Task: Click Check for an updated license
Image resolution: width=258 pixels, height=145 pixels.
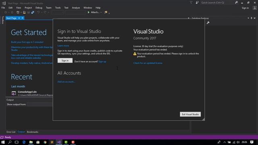Action: (x=148, y=63)
